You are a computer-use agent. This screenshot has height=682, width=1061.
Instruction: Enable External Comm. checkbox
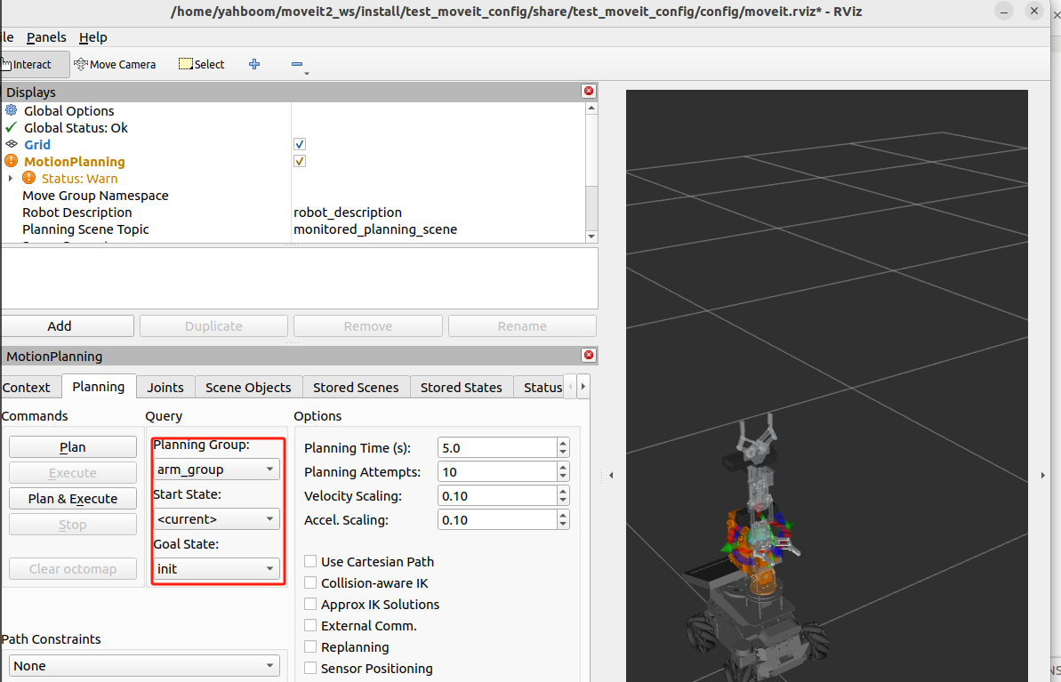pyautogui.click(x=310, y=625)
